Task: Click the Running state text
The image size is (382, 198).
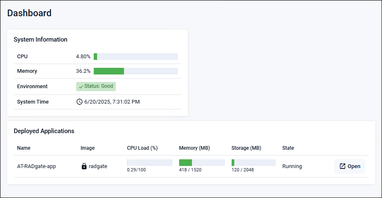Action: (x=292, y=166)
